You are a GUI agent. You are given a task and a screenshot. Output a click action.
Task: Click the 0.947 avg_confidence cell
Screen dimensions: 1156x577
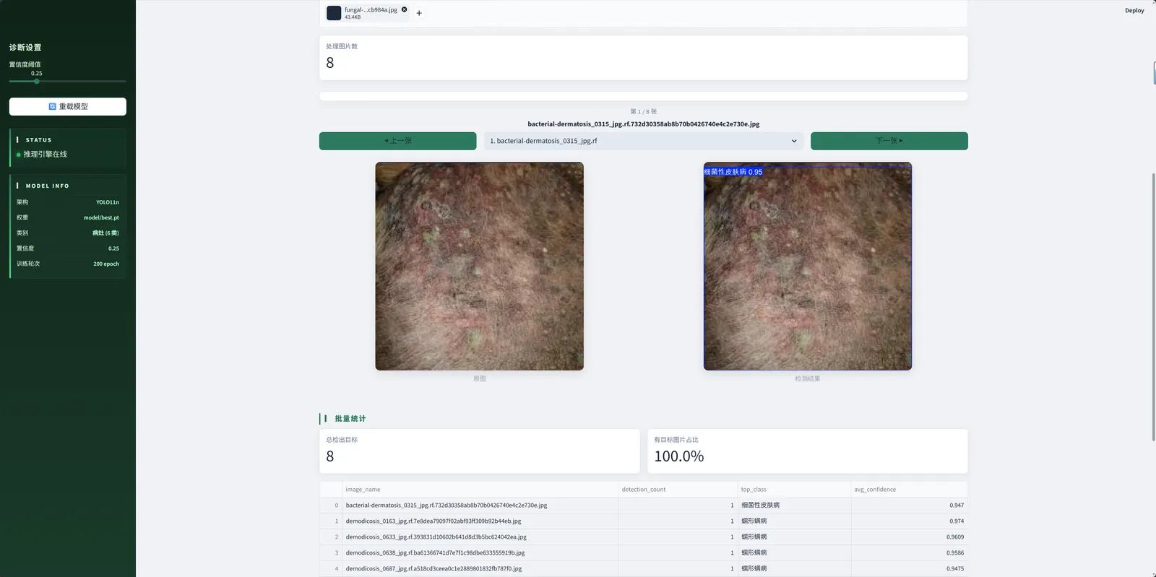coord(909,506)
